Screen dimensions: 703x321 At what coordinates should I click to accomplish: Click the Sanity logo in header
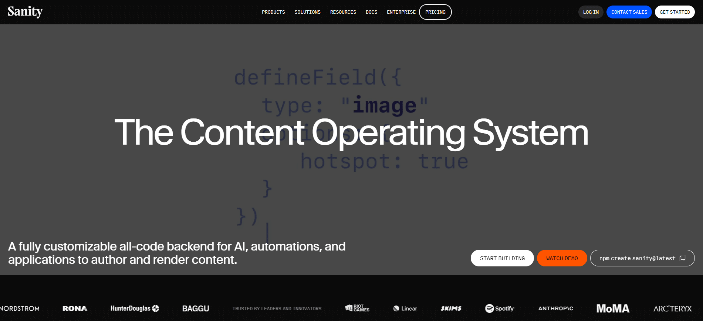click(25, 12)
